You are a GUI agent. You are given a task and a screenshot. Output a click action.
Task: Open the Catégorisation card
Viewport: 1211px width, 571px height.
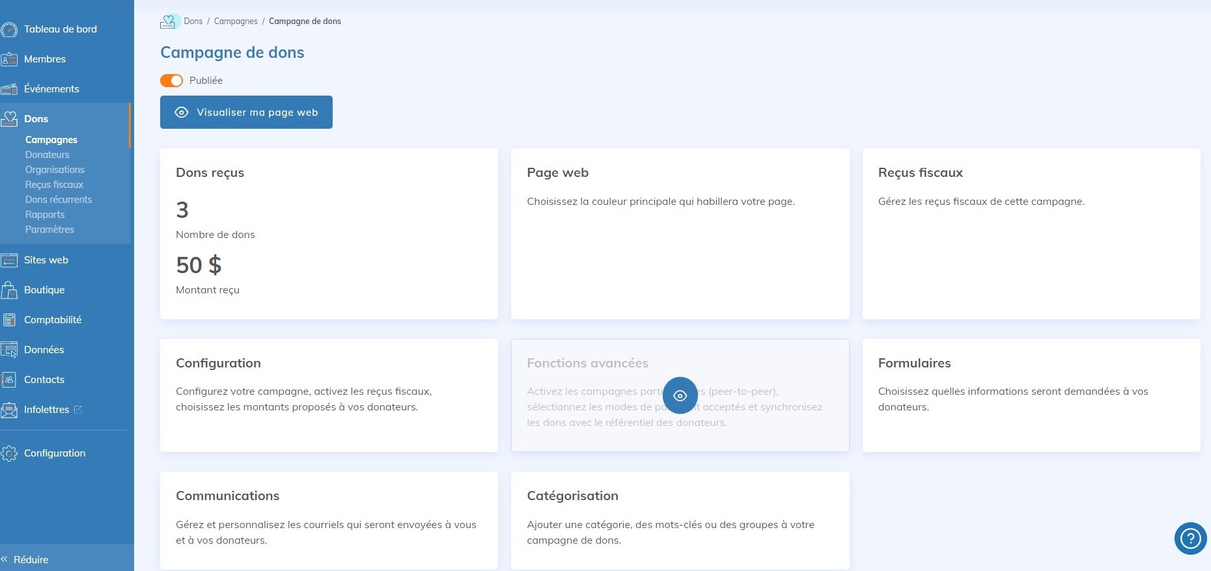(x=680, y=520)
